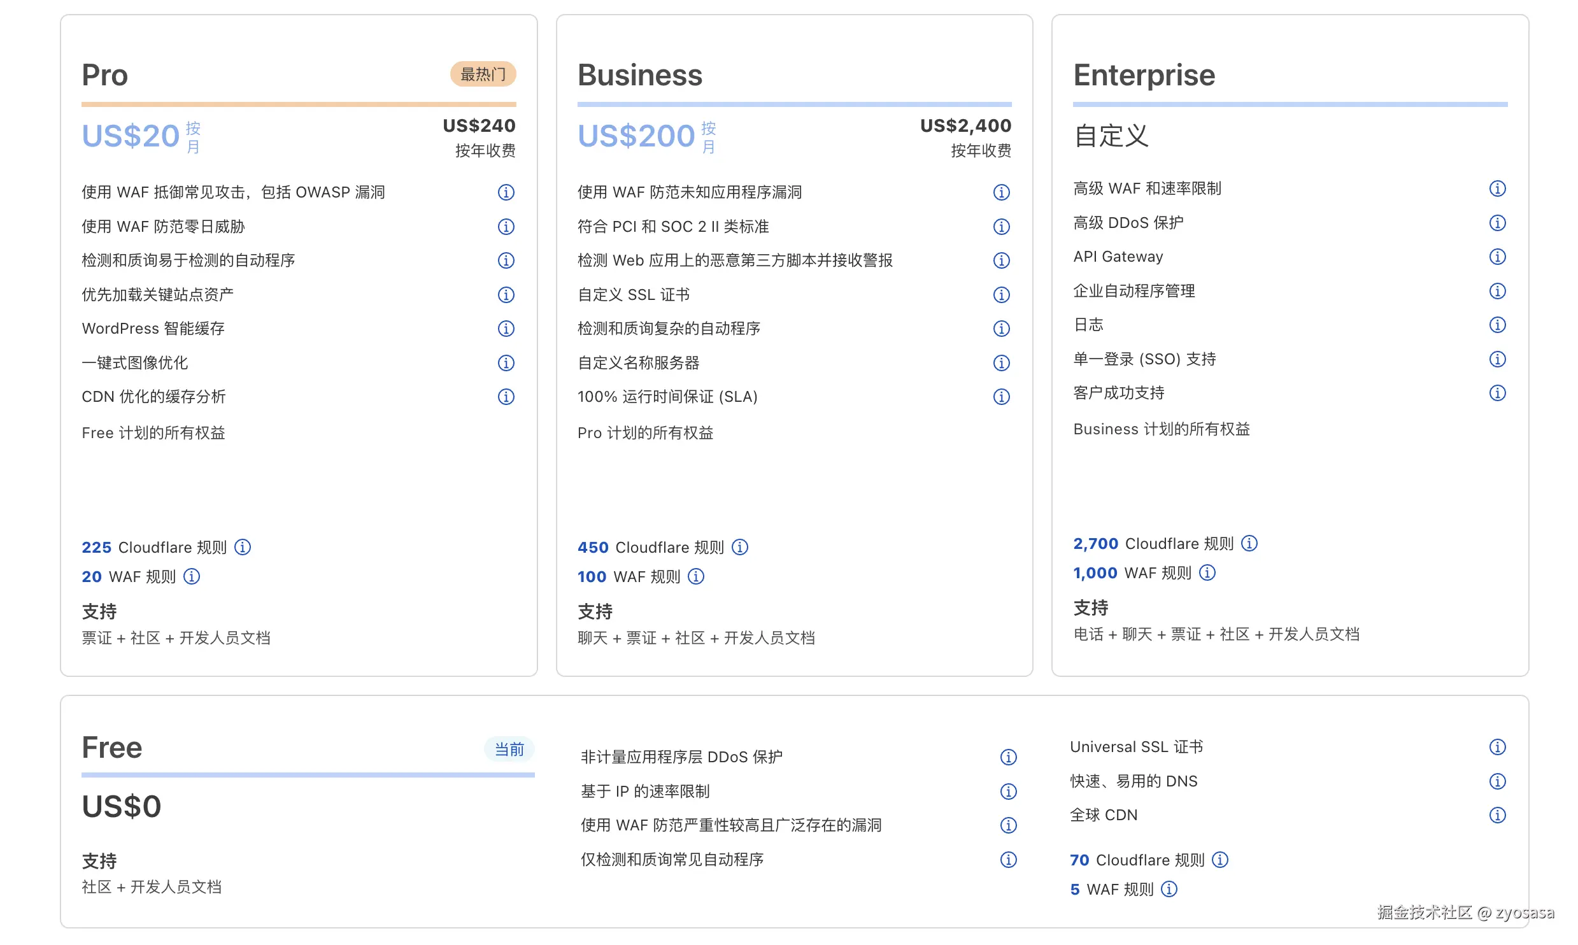The image size is (1578, 945).
Task: Click 票证 + 社区 + 开发人员文档 under Pro
Action: 176,638
